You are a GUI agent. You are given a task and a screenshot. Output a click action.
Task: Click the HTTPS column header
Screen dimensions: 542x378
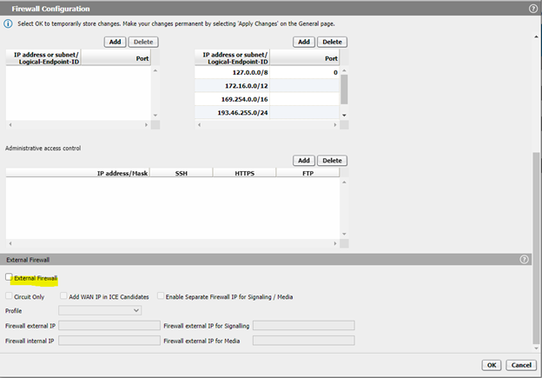(244, 173)
